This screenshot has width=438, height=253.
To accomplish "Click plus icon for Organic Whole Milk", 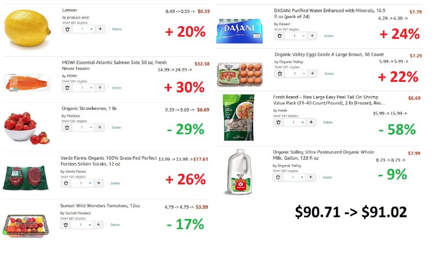I will coord(310,177).
